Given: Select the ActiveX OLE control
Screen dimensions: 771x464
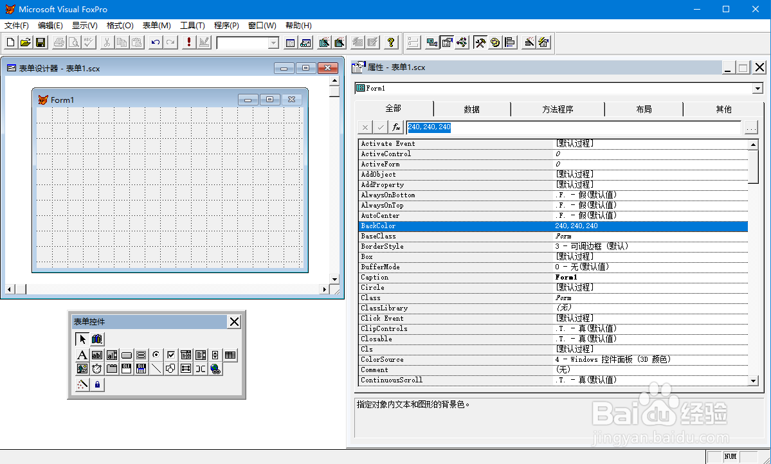Looking at the screenshot, I should [127, 369].
